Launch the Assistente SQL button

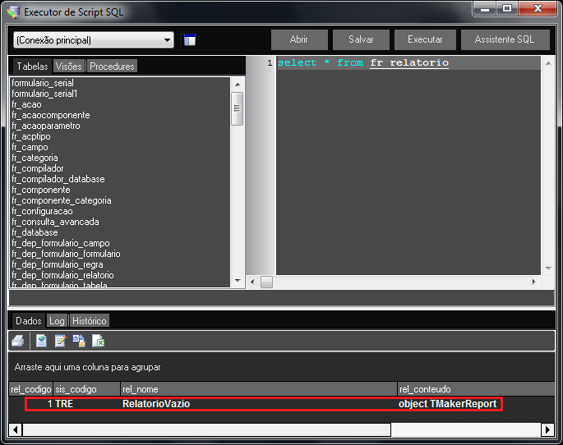tap(505, 39)
